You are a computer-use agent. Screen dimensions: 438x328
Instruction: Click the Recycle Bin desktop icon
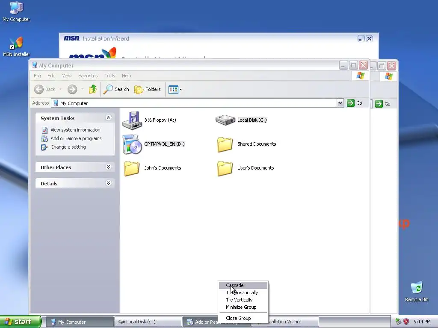[x=417, y=288]
